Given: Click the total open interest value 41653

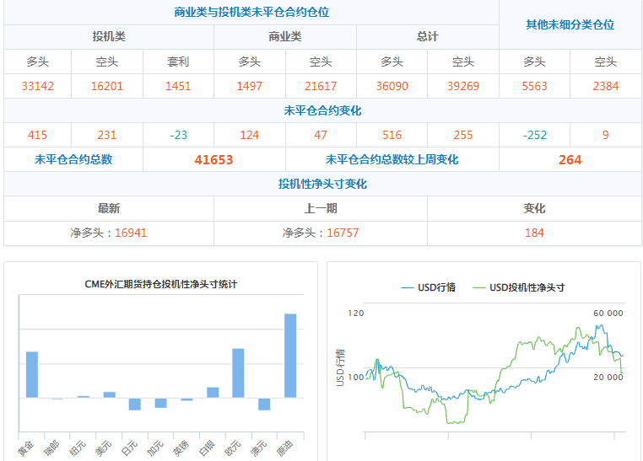Looking at the screenshot, I should pos(213,159).
